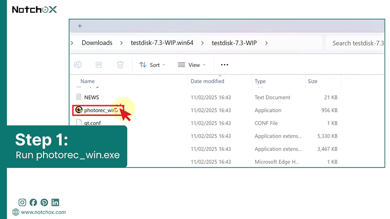Click the 21 KB size cell
Viewport: 390px width, 219px height.
331,97
